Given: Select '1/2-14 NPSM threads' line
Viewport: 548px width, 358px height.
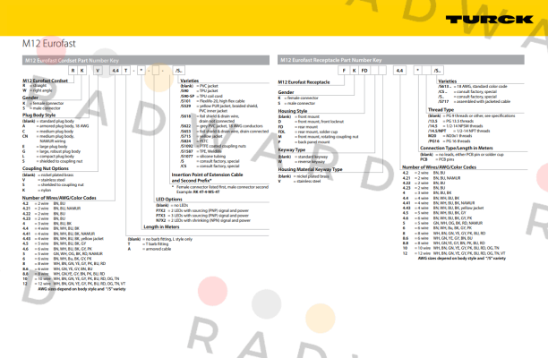Looking at the screenshot, I should [456, 125].
